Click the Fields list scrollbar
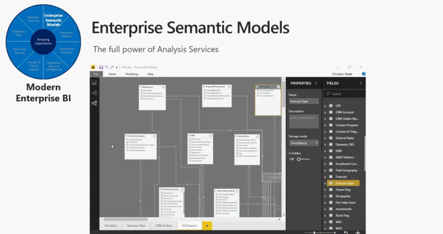 click(365, 153)
